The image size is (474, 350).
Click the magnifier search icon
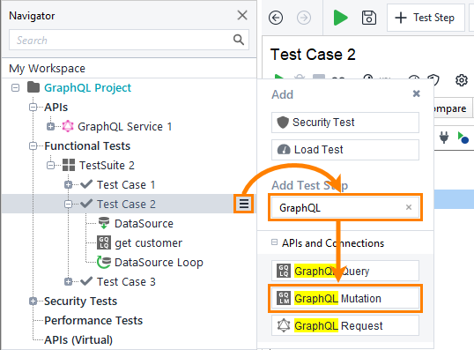tap(239, 40)
